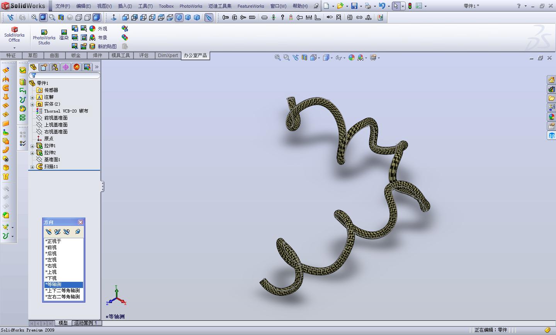Screen dimensions: 556x335
Task: Switch to the 运动算例 1 tab
Action: (86, 323)
